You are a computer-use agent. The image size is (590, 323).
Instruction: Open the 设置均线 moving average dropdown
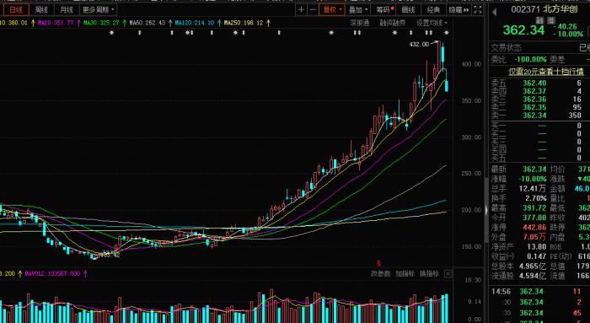432,23
